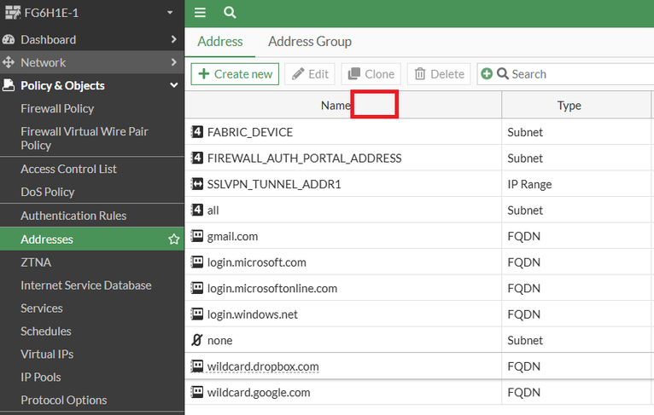
Task: Select the Address tab
Action: point(220,42)
